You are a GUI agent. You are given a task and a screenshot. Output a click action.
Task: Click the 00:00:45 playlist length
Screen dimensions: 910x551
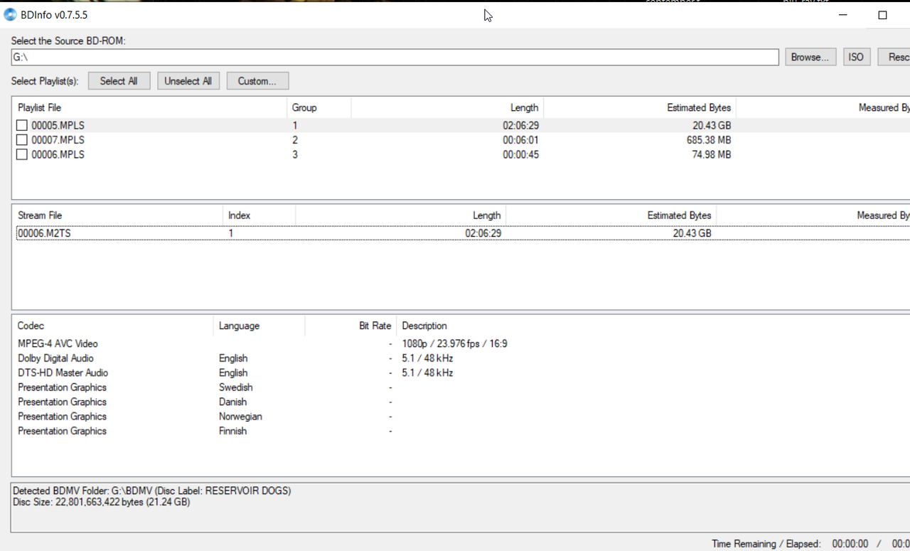tap(520, 154)
